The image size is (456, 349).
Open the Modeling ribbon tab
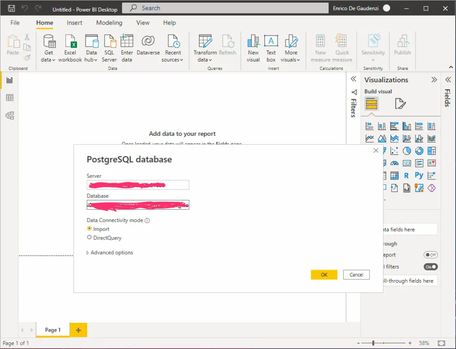tap(109, 23)
